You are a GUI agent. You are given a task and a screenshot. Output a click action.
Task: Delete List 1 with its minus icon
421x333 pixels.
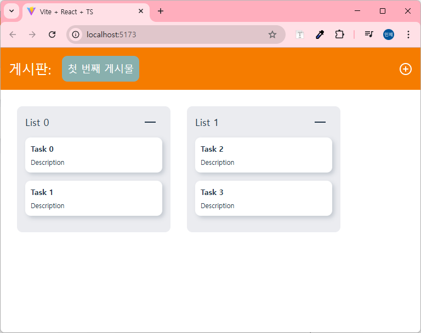pyautogui.click(x=320, y=122)
